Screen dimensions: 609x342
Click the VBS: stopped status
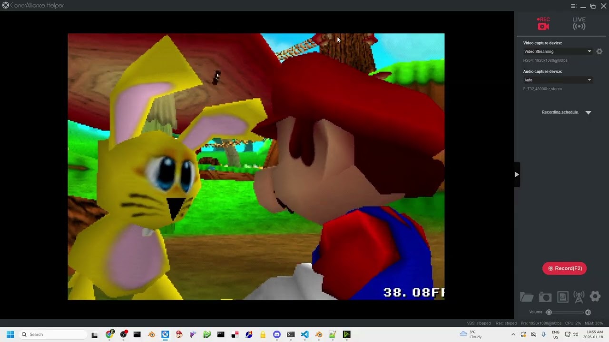click(x=479, y=323)
